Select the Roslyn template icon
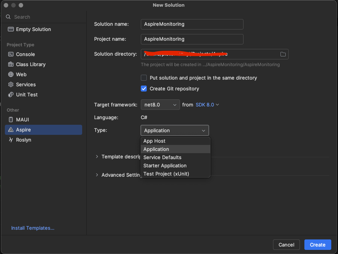The width and height of the screenshot is (338, 254). tap(10, 140)
